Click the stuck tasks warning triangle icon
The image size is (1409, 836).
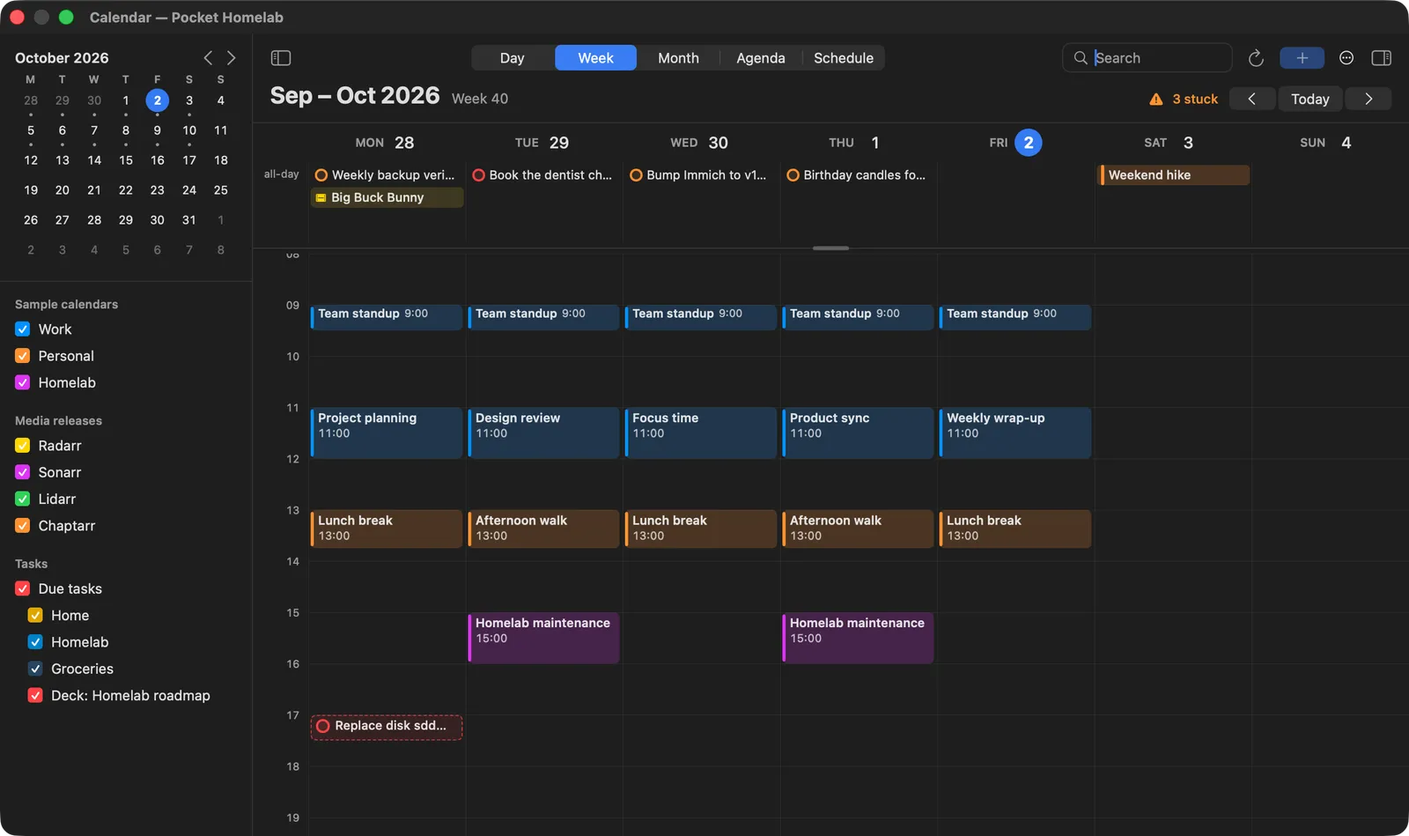click(1156, 99)
